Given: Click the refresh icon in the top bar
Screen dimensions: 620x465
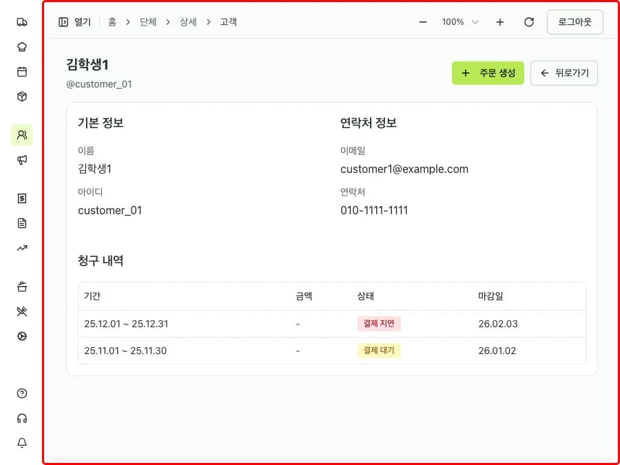Looking at the screenshot, I should (x=529, y=21).
